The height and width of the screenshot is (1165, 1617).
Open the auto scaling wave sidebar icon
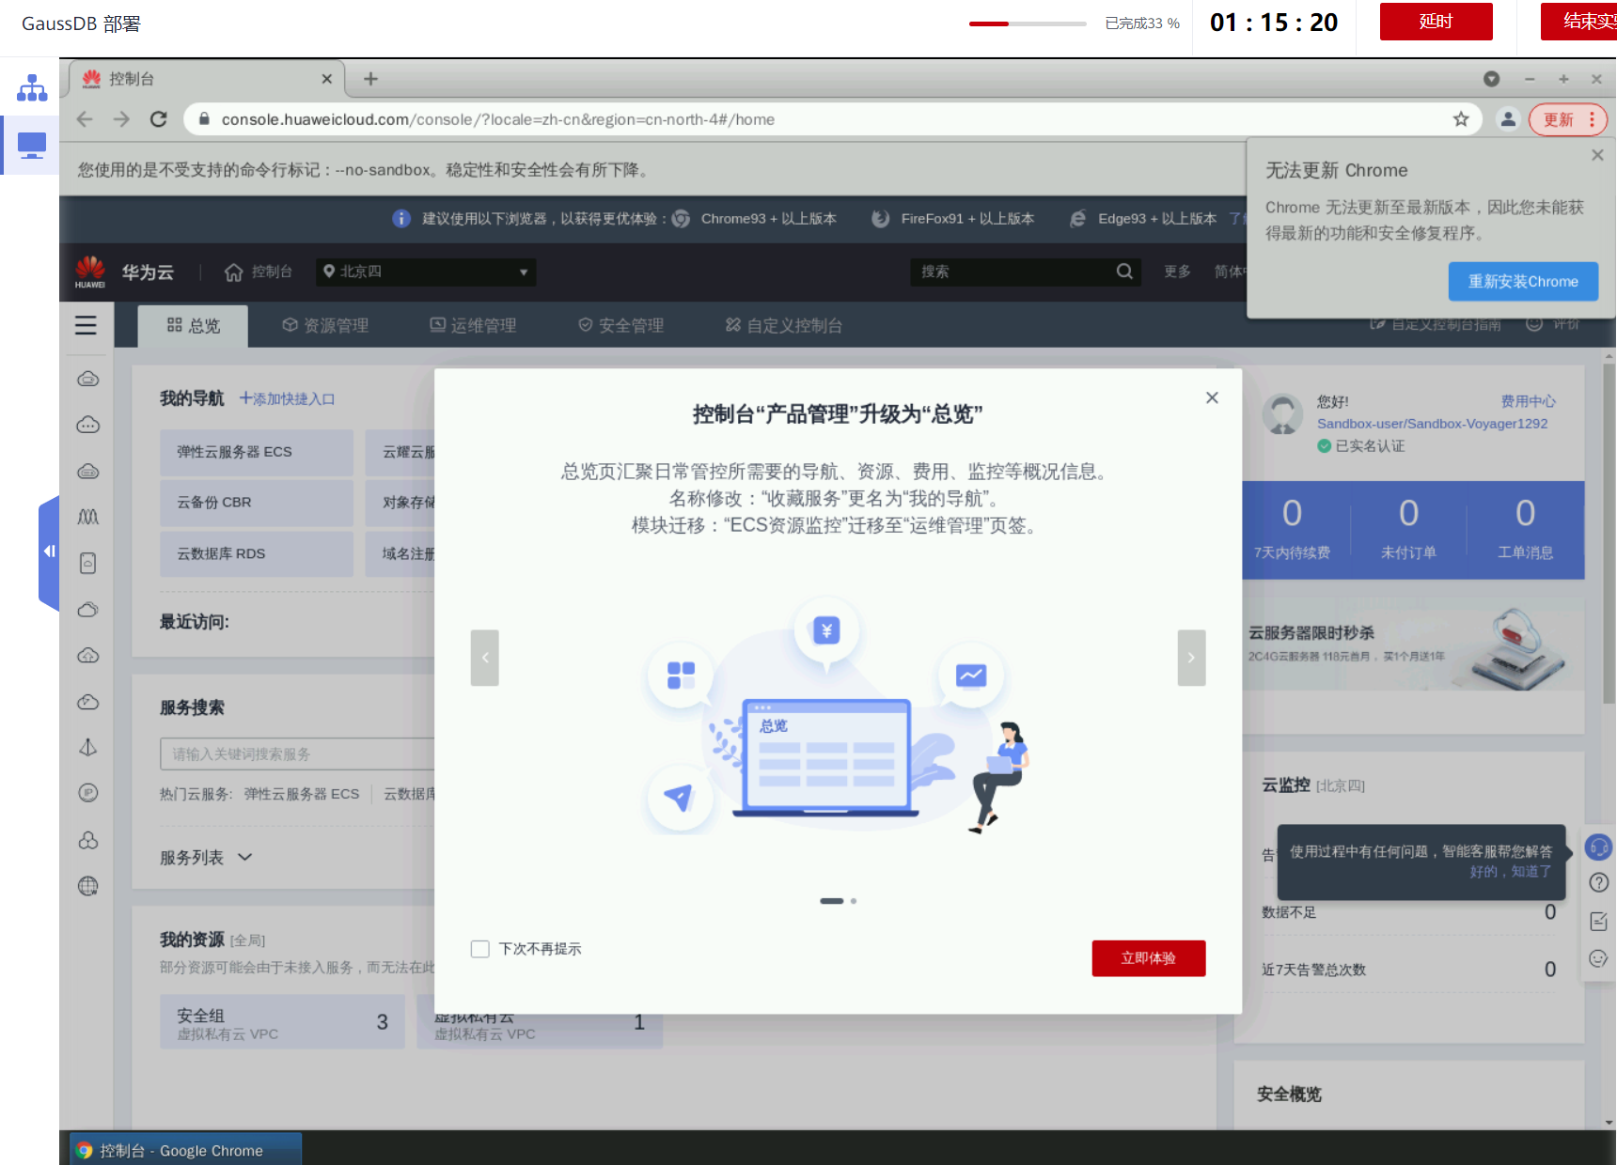(x=88, y=517)
